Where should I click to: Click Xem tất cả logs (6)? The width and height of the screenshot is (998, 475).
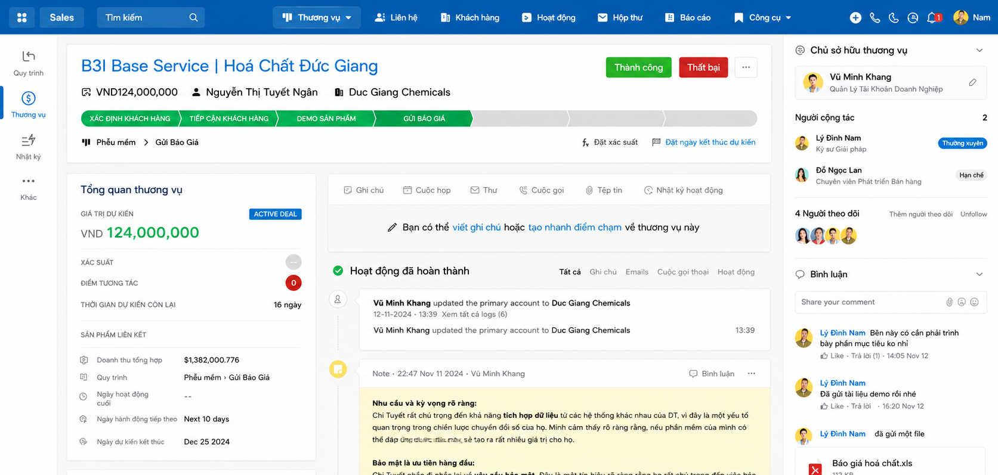point(474,314)
